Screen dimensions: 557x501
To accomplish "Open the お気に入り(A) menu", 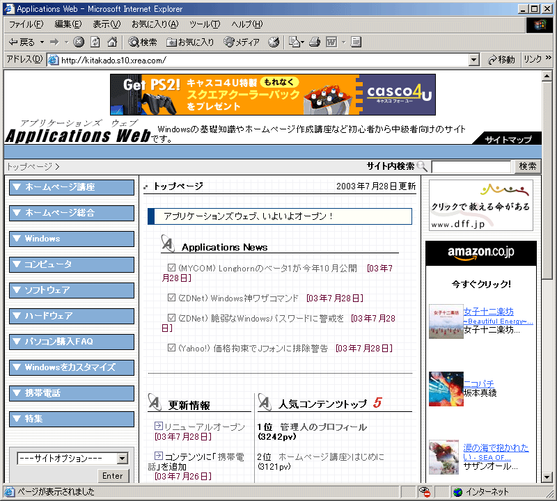I will coord(155,24).
